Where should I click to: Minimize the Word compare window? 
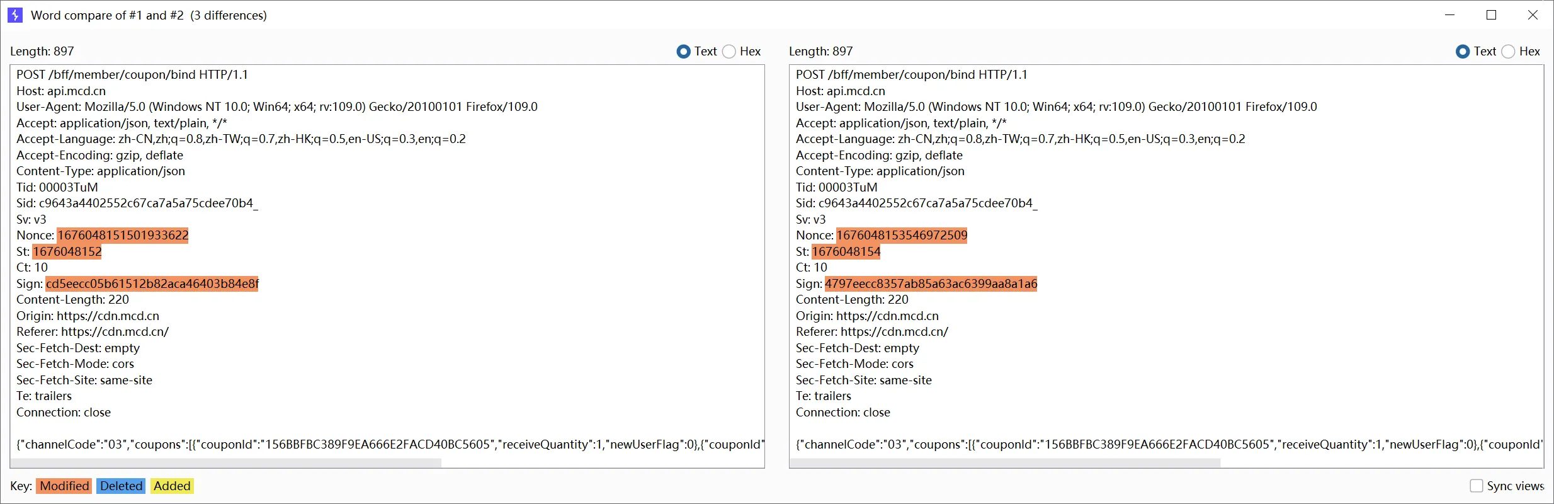(1449, 15)
